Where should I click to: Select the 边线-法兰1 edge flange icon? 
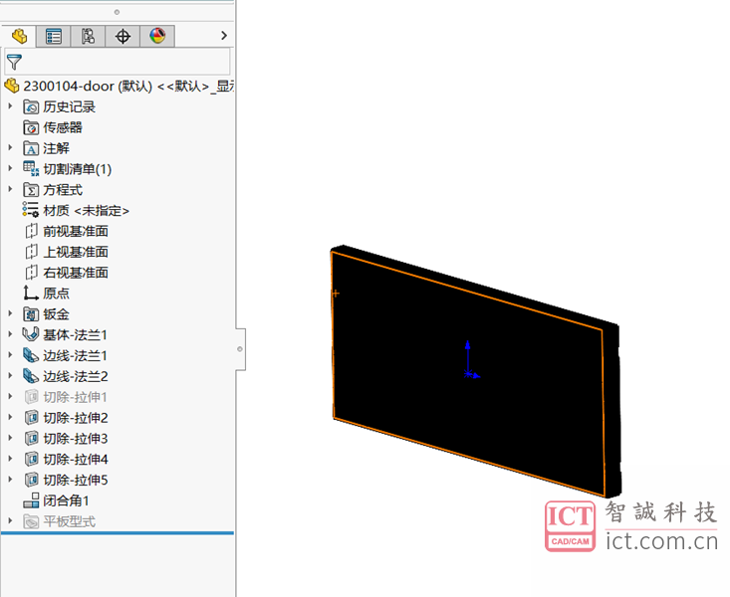coord(31,355)
